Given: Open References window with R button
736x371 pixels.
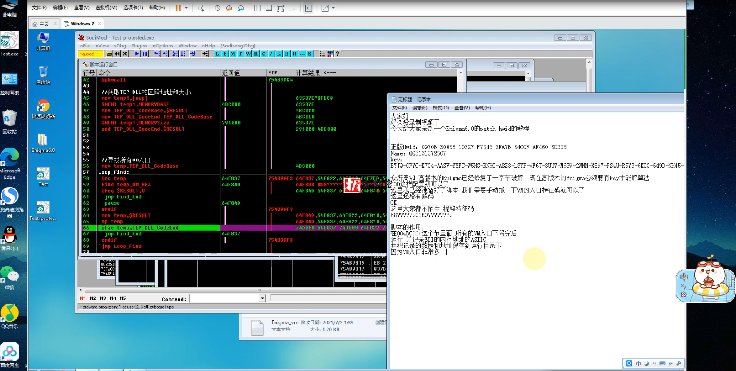Looking at the screenshot, I should (x=294, y=54).
